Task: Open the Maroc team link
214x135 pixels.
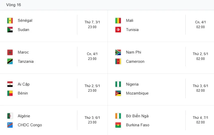Action: [23, 52]
